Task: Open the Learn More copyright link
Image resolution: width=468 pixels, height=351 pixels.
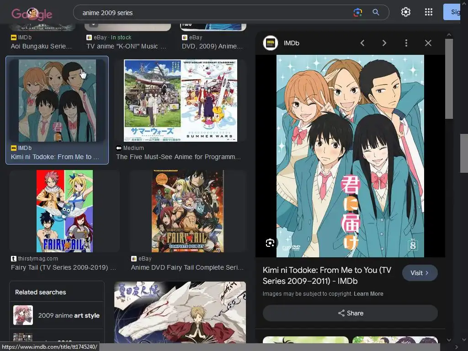Action: click(368, 294)
